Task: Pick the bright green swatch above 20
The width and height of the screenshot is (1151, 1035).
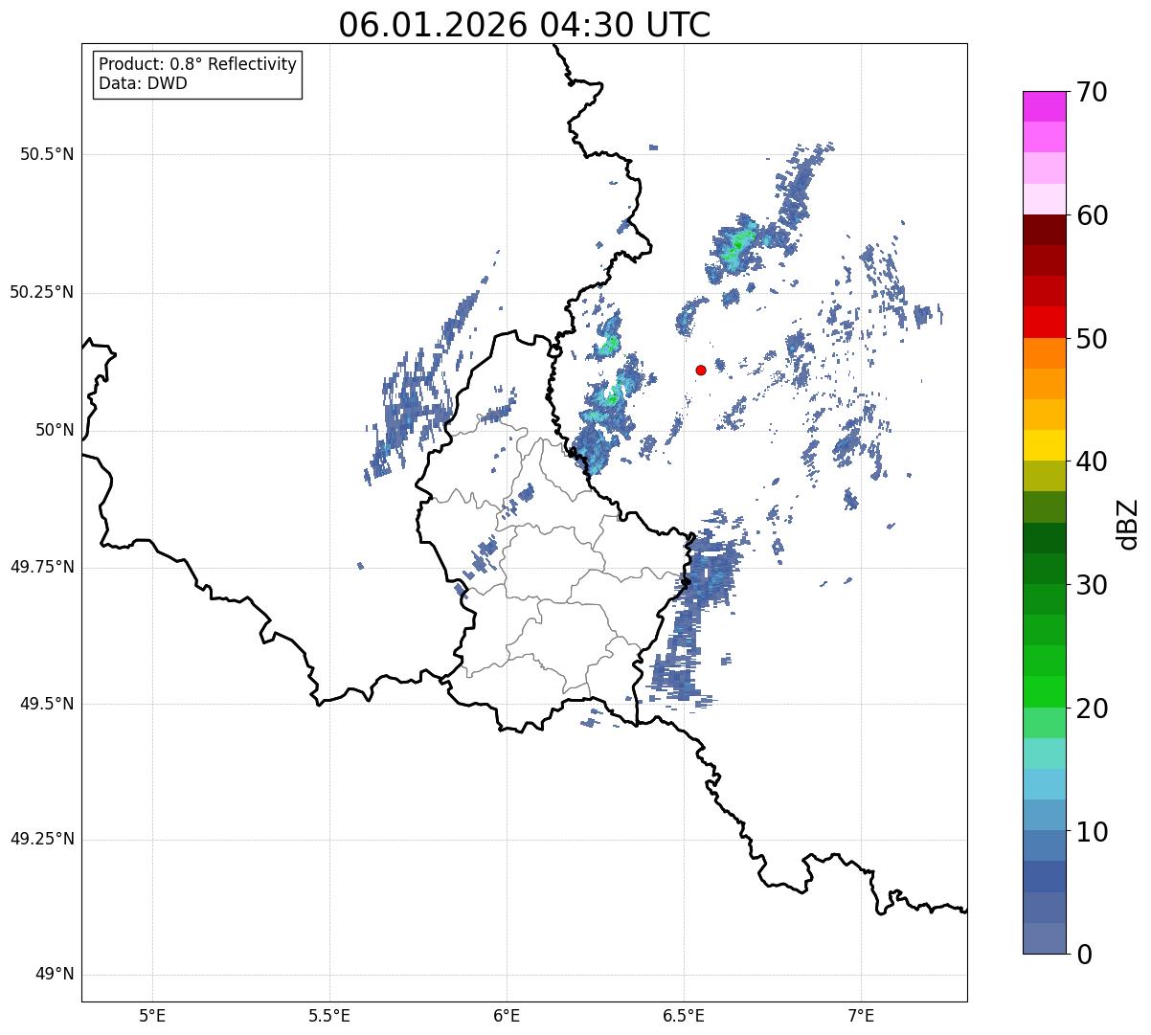Action: coord(1045,691)
